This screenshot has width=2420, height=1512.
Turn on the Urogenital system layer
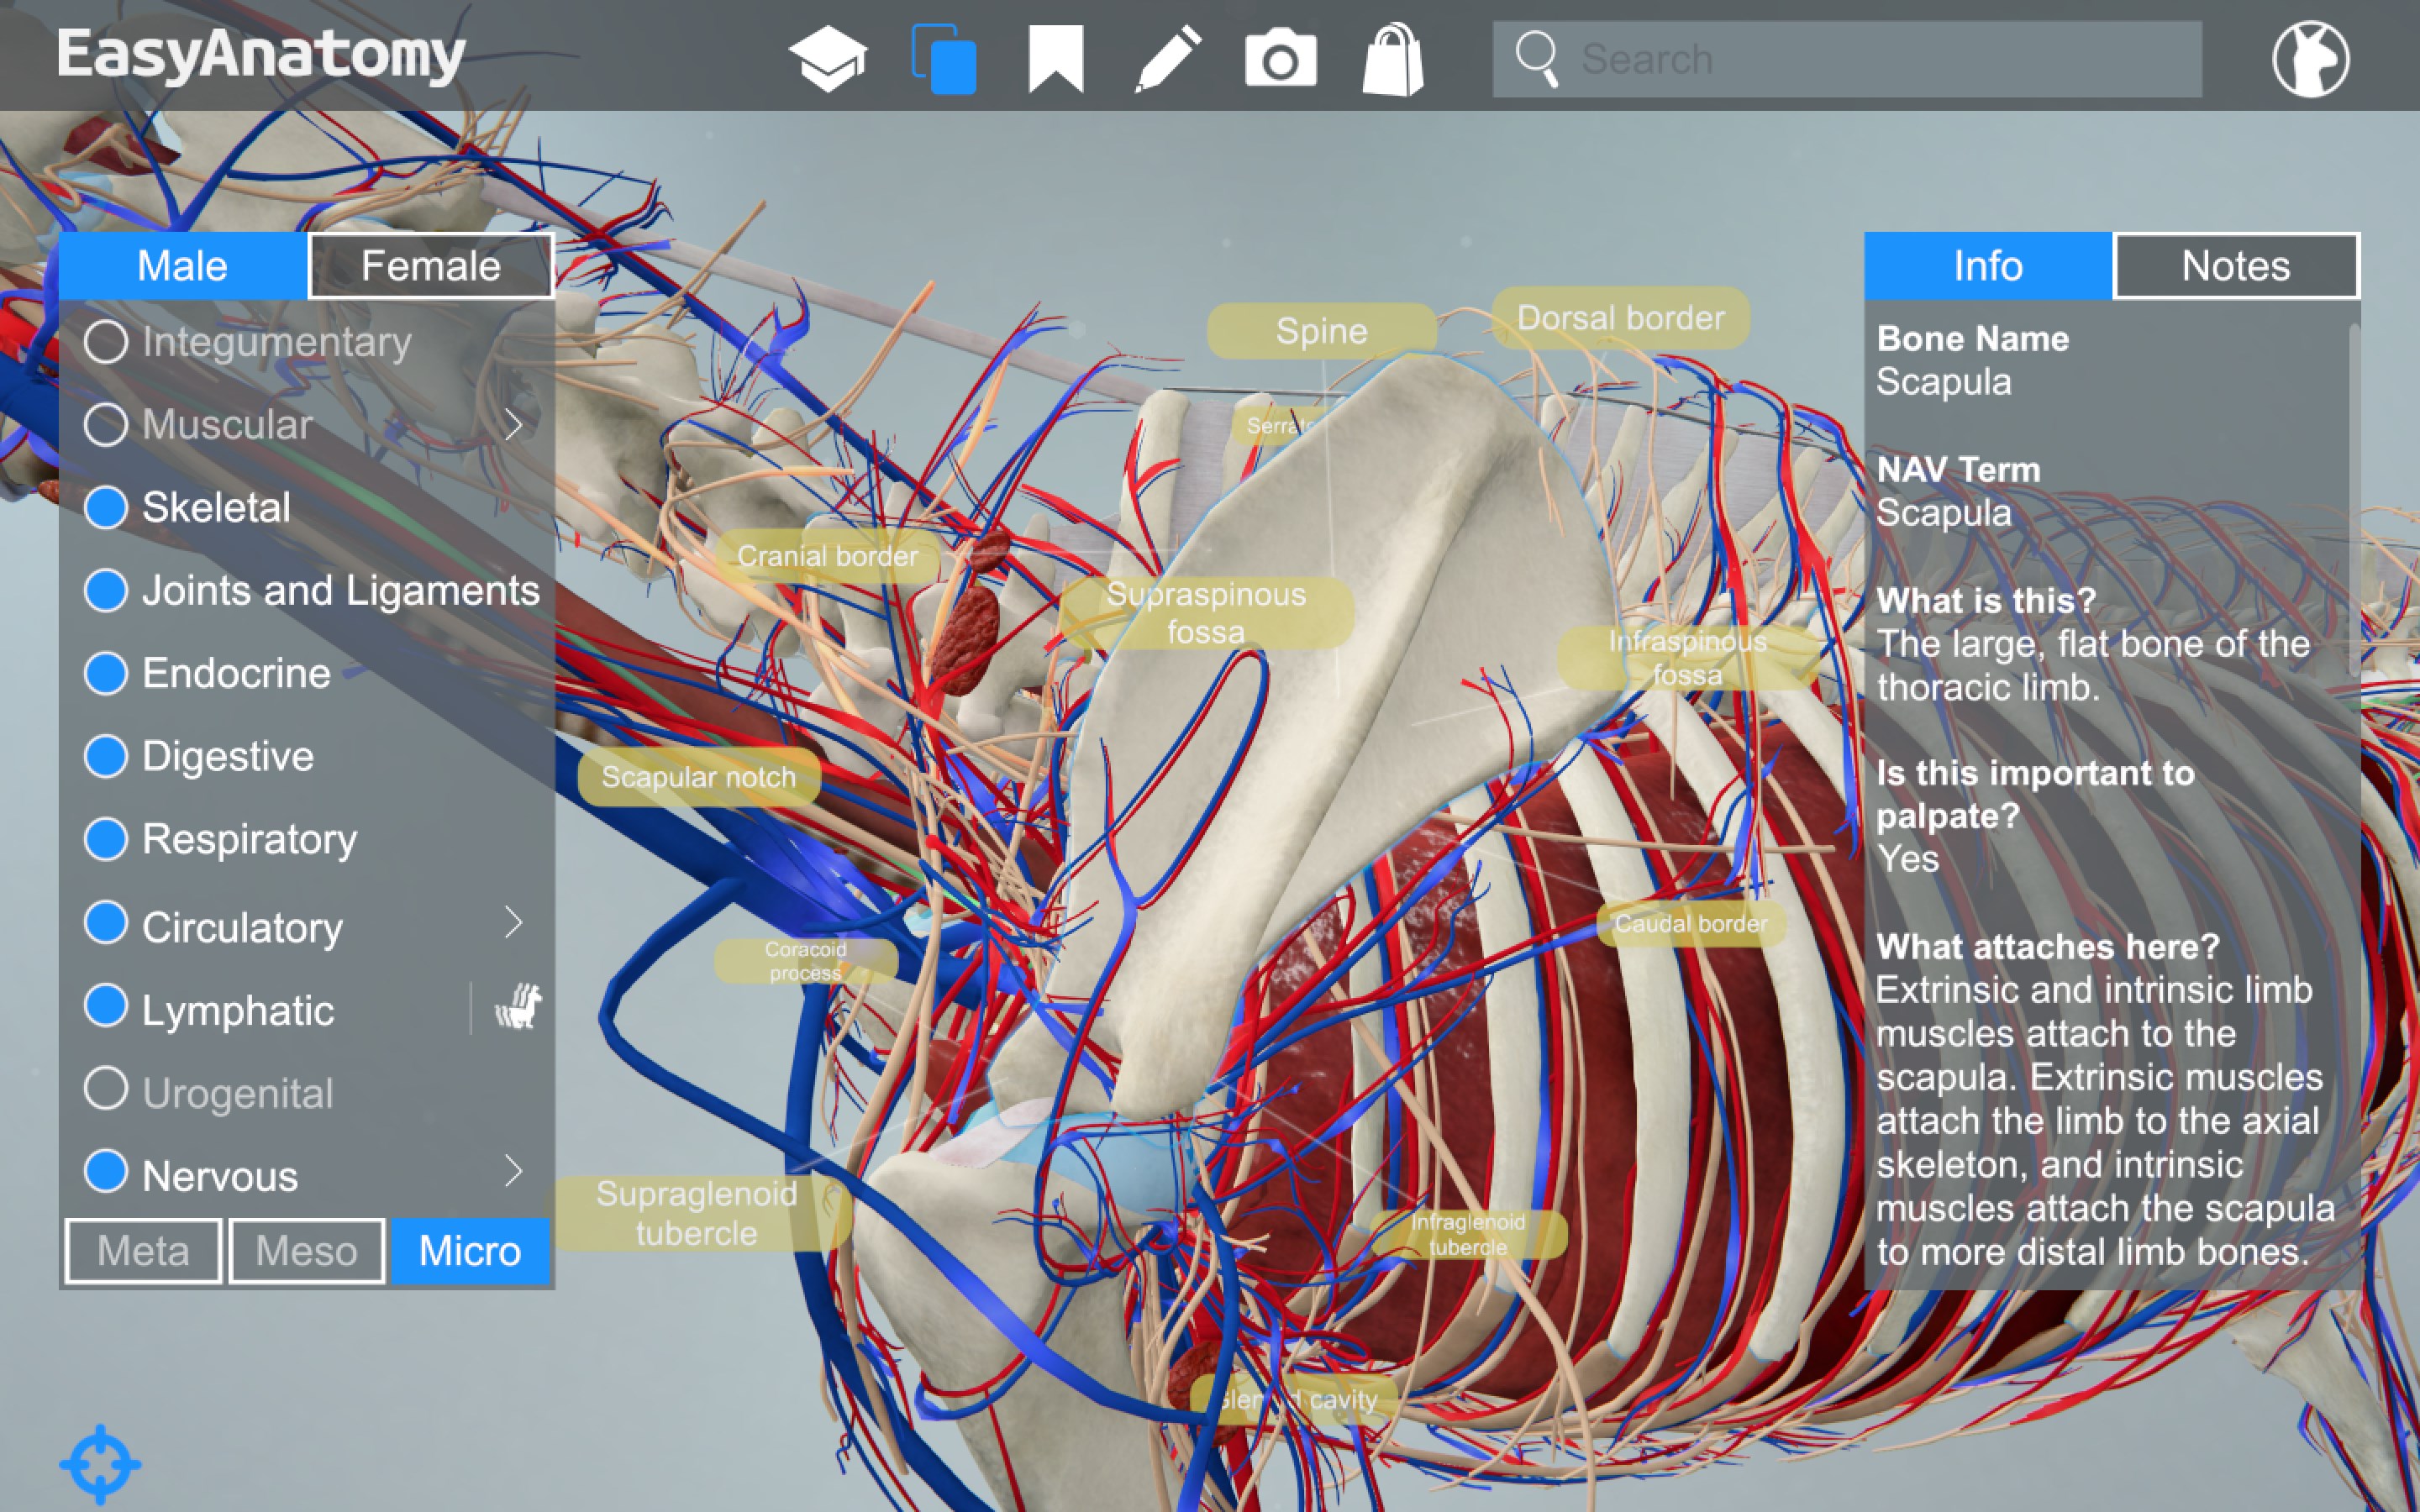point(106,1090)
